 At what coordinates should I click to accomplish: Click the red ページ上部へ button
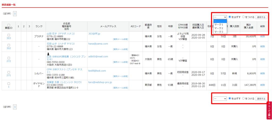pyautogui.click(x=269, y=110)
